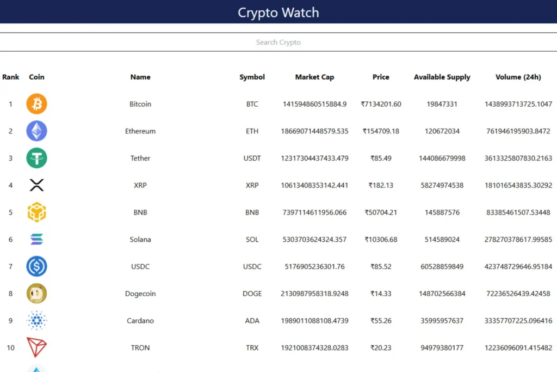Click the Symbol column header

pos(252,77)
